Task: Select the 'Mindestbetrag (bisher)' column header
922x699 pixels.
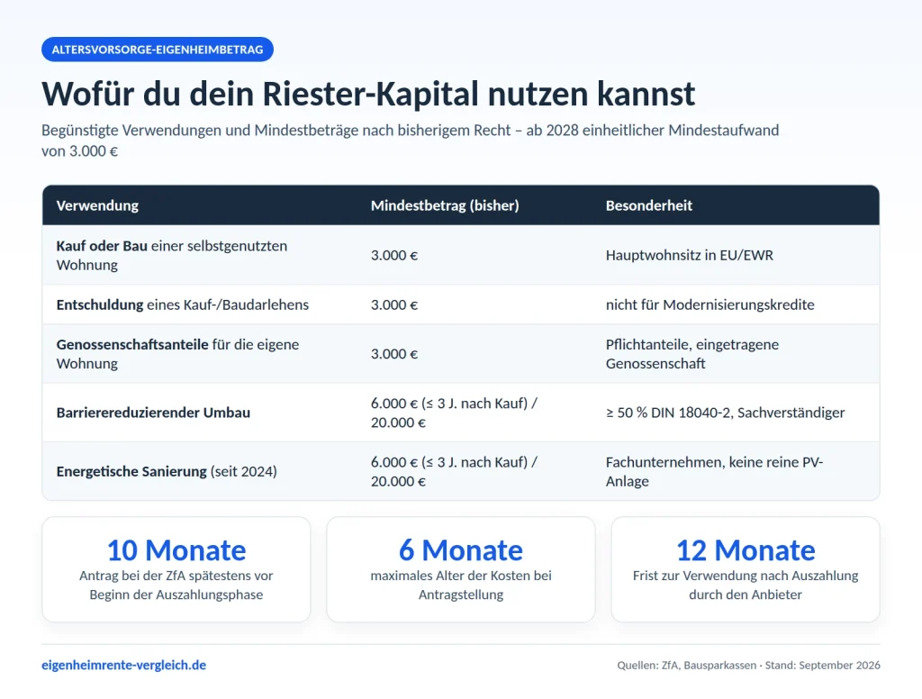Action: (445, 205)
